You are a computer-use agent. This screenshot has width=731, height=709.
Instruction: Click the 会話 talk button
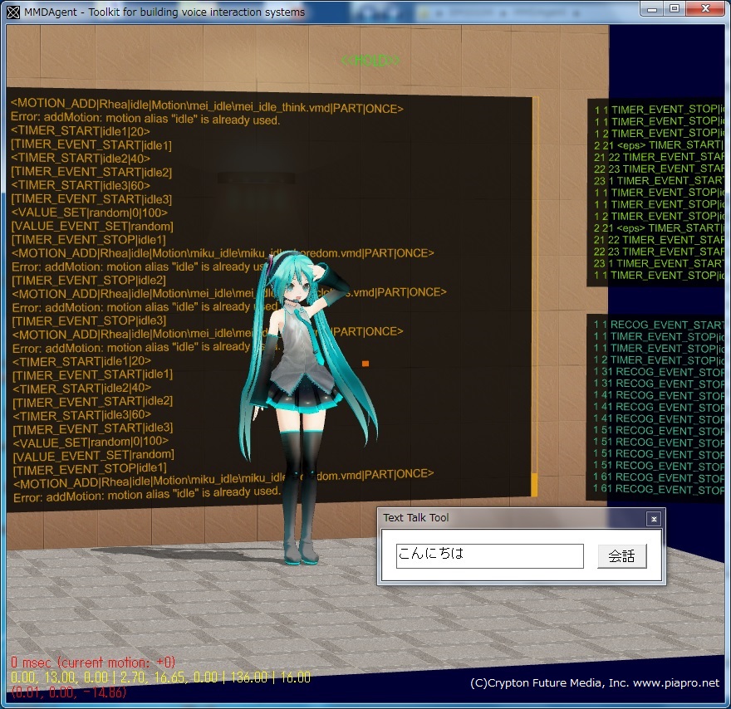[x=622, y=555]
